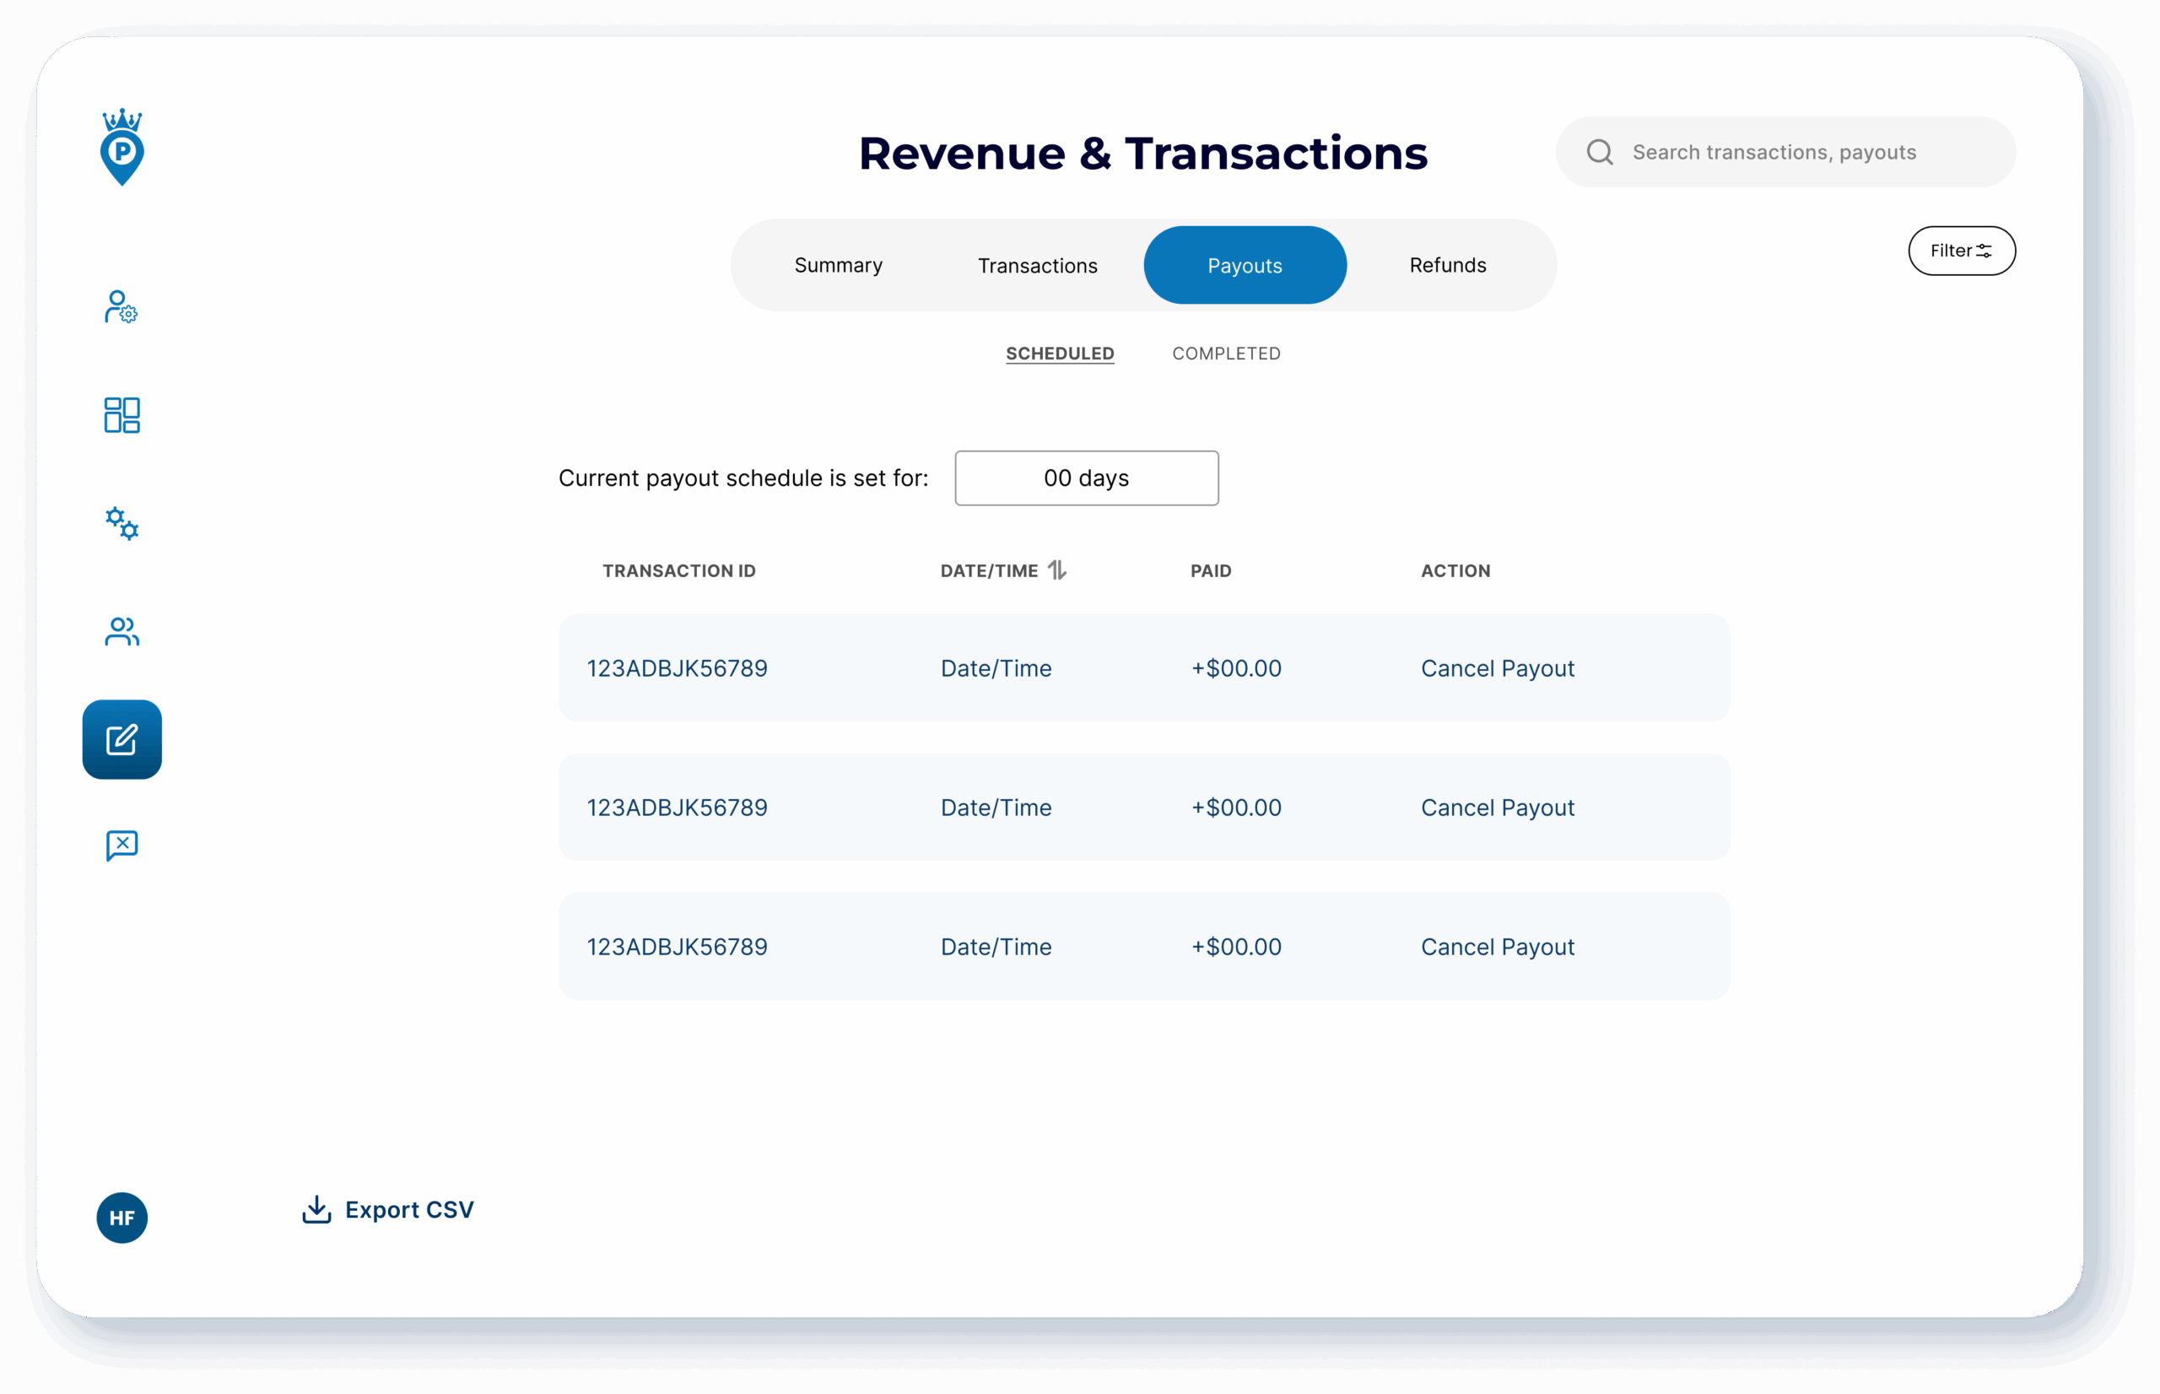Open the users group sidebar icon
This screenshot has height=1394, width=2160.
pyautogui.click(x=121, y=632)
